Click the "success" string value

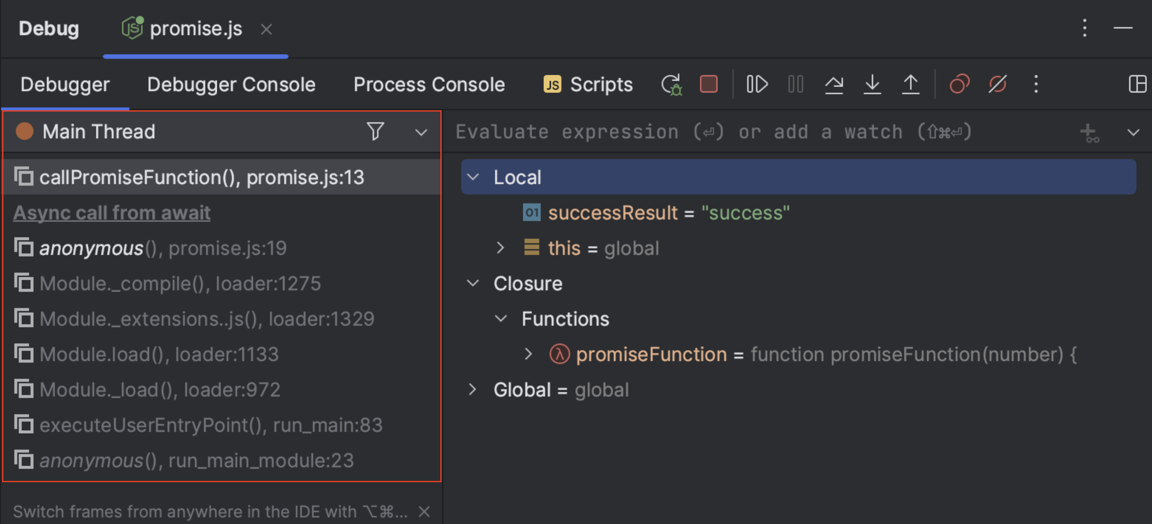(745, 213)
